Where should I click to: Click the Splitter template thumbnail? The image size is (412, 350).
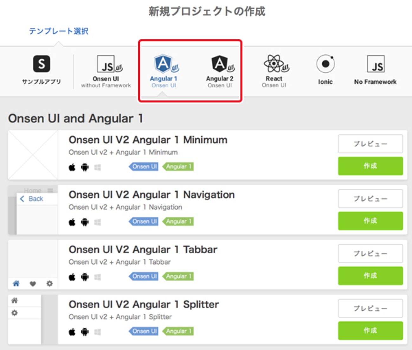coord(33,320)
